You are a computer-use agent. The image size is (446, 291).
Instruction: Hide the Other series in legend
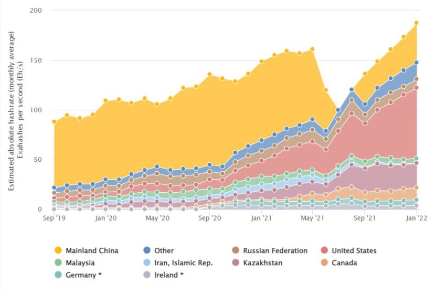click(x=158, y=251)
